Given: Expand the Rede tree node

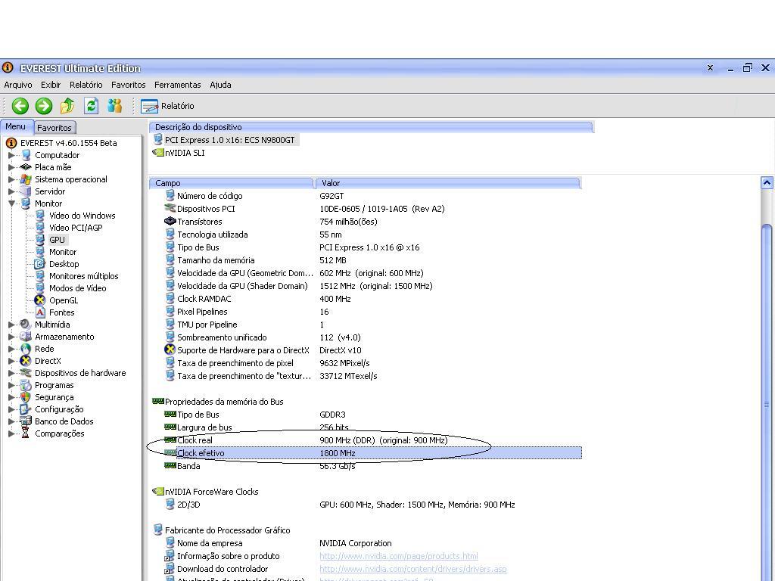Looking at the screenshot, I should click(x=11, y=349).
